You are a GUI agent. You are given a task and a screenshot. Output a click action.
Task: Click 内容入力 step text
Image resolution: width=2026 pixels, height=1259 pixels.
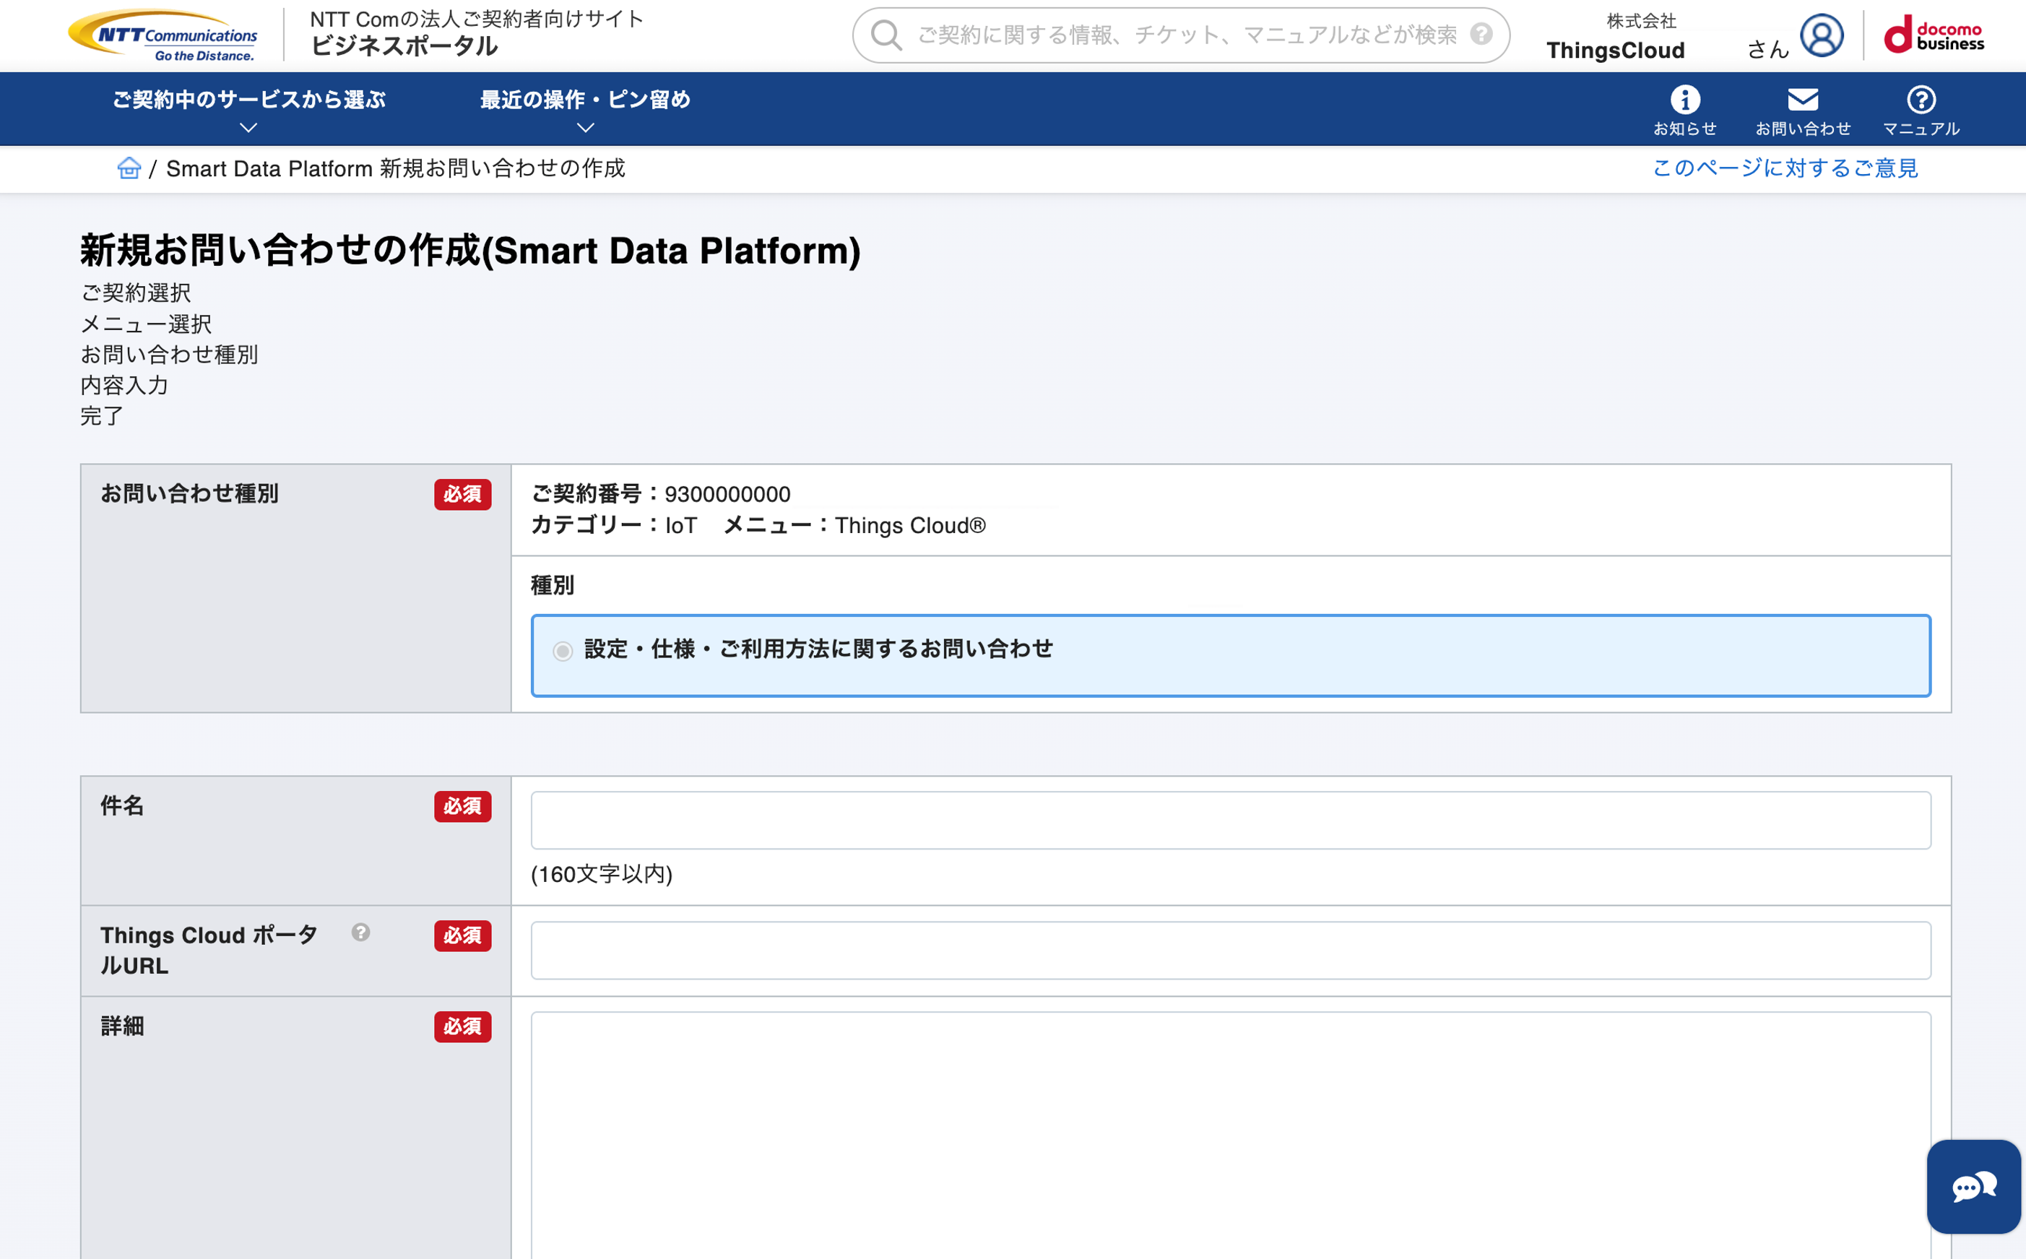pos(124,386)
